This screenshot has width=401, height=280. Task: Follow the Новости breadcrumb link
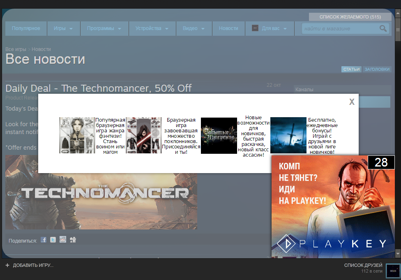[x=41, y=49]
